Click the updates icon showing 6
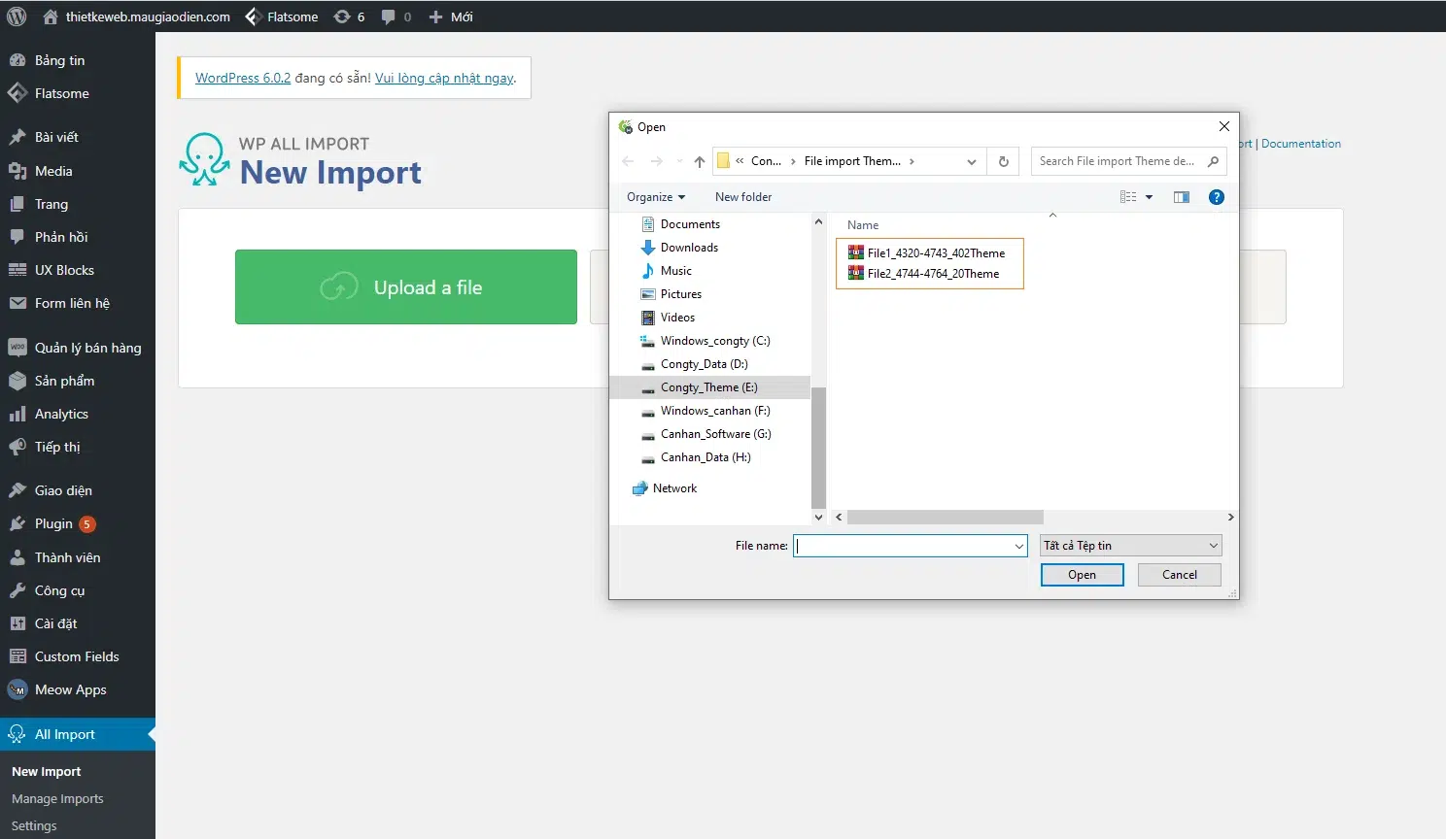The width and height of the screenshot is (1446, 839). point(349,17)
